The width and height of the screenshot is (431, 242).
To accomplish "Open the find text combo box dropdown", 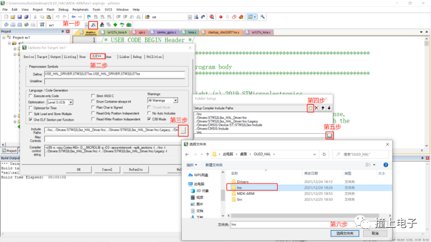I will 190,17.
